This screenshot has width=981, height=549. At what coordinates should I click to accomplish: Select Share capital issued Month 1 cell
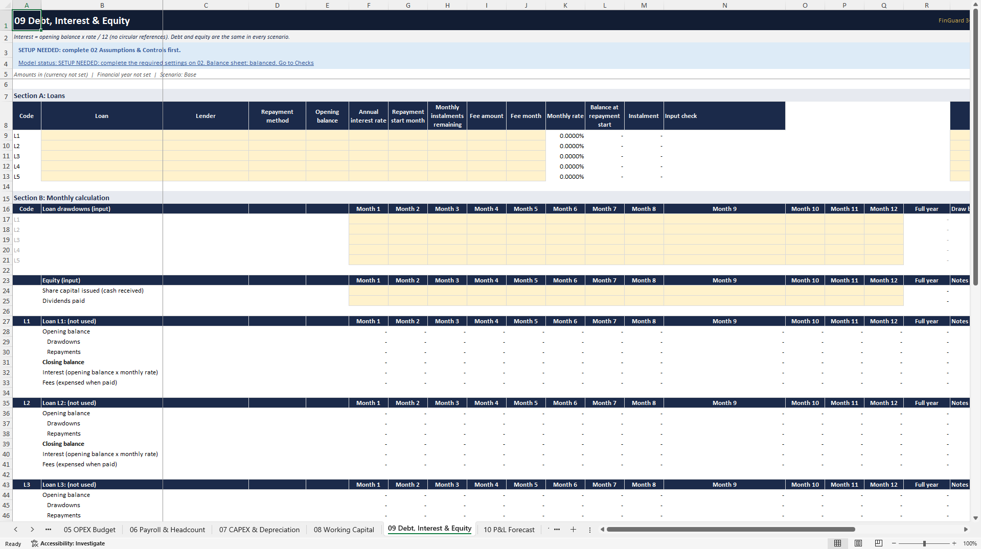pos(368,291)
